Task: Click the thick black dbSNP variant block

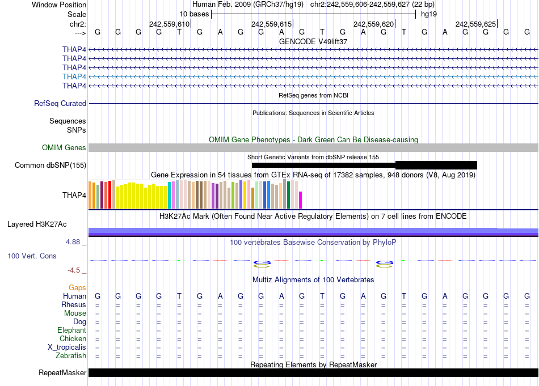Action: (436, 165)
